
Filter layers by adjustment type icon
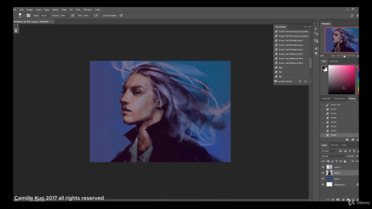(x=345, y=151)
